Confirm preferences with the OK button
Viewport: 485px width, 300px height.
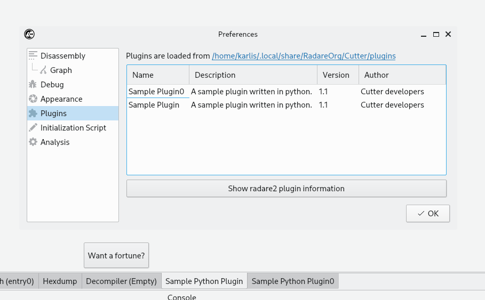[428, 214]
